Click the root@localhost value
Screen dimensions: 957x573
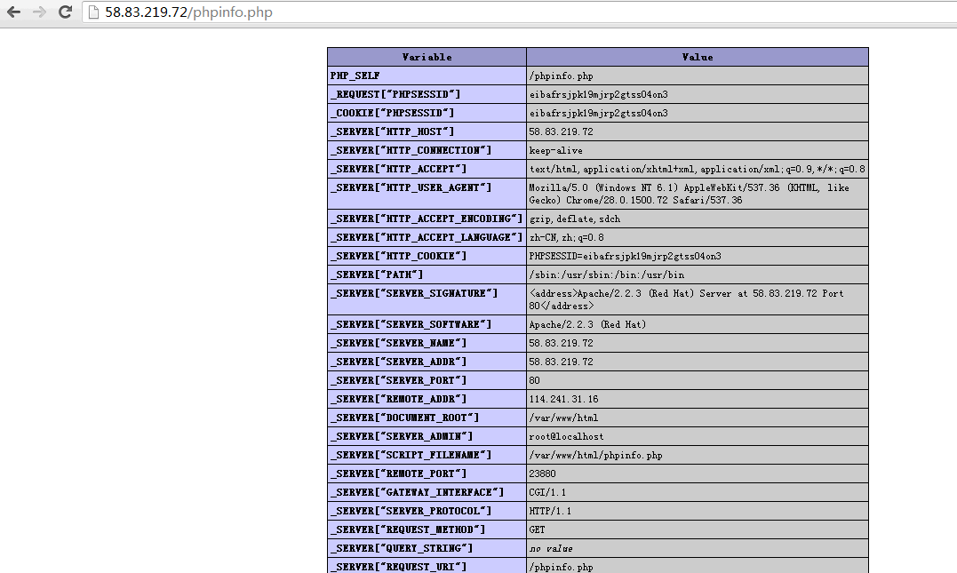pyautogui.click(x=566, y=437)
